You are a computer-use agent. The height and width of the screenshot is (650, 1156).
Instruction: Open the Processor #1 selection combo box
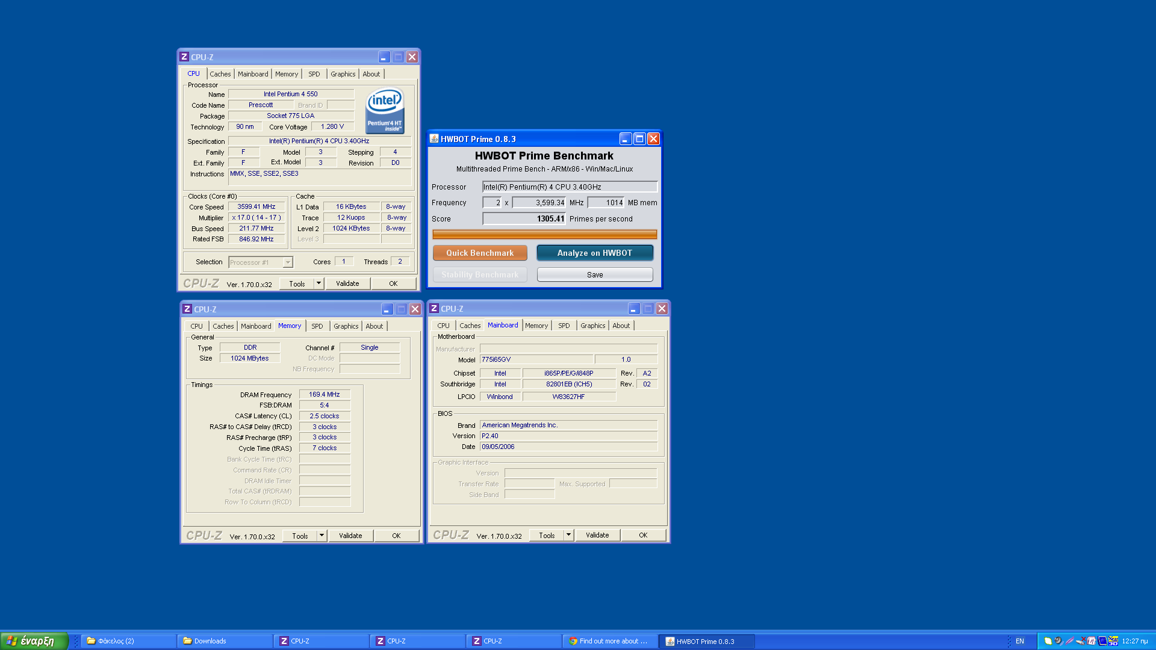point(261,262)
